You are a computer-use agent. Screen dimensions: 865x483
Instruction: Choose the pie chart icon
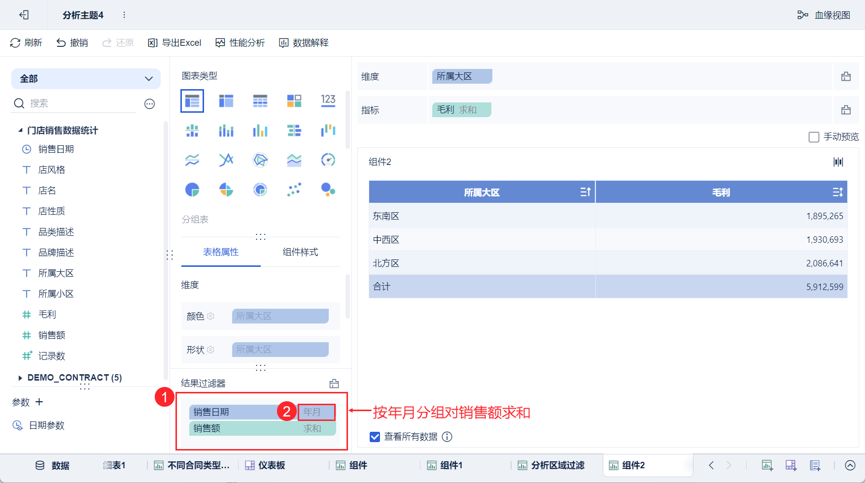pos(192,190)
